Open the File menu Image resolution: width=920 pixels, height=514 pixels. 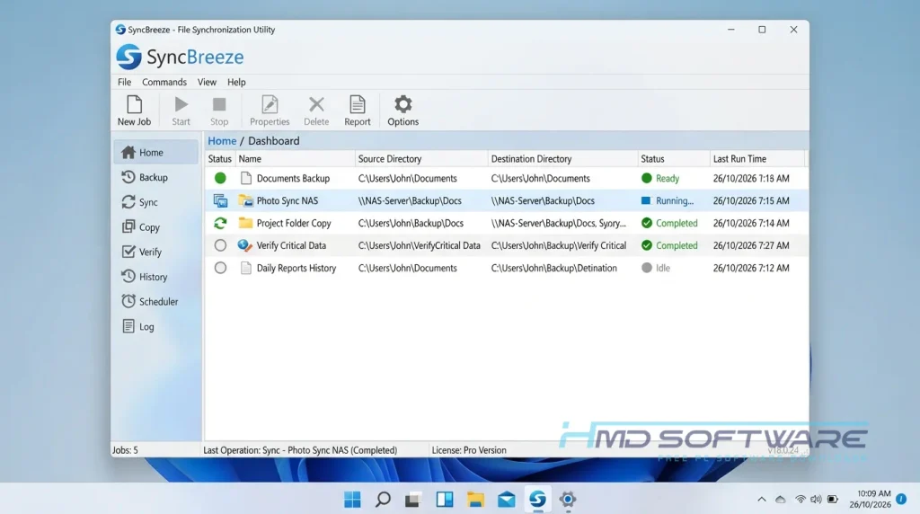tap(124, 82)
